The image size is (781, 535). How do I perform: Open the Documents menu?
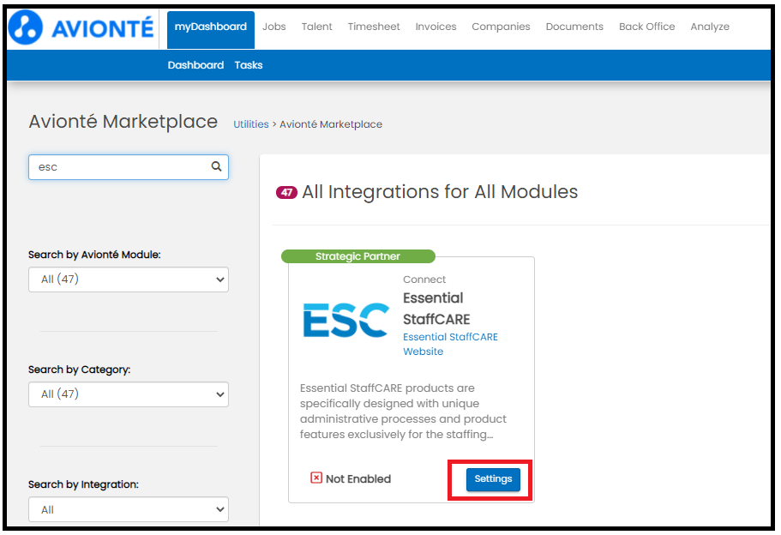click(574, 27)
